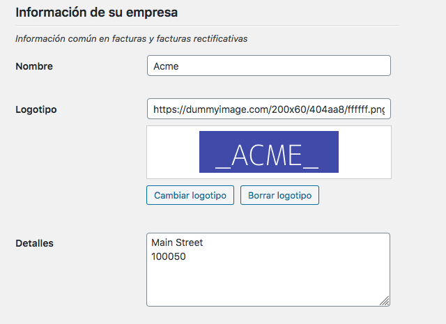The height and width of the screenshot is (324, 446).
Task: Click the divider line under the heading
Action: [207, 26]
